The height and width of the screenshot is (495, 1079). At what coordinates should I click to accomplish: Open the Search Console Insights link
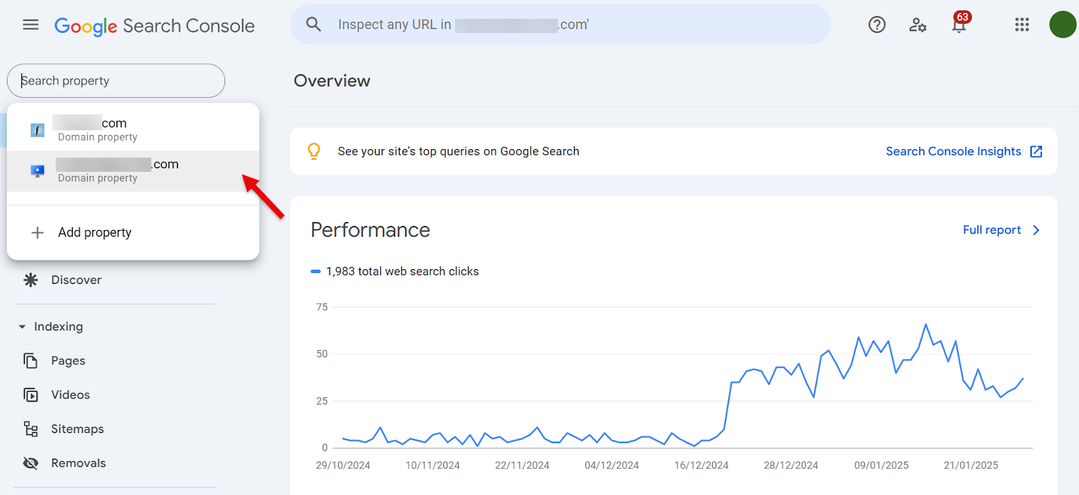pyautogui.click(x=954, y=152)
